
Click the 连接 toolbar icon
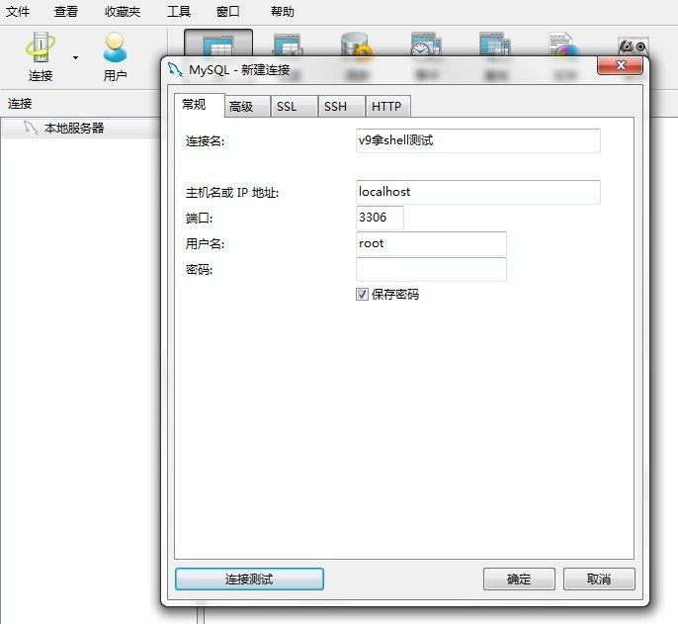click(41, 56)
